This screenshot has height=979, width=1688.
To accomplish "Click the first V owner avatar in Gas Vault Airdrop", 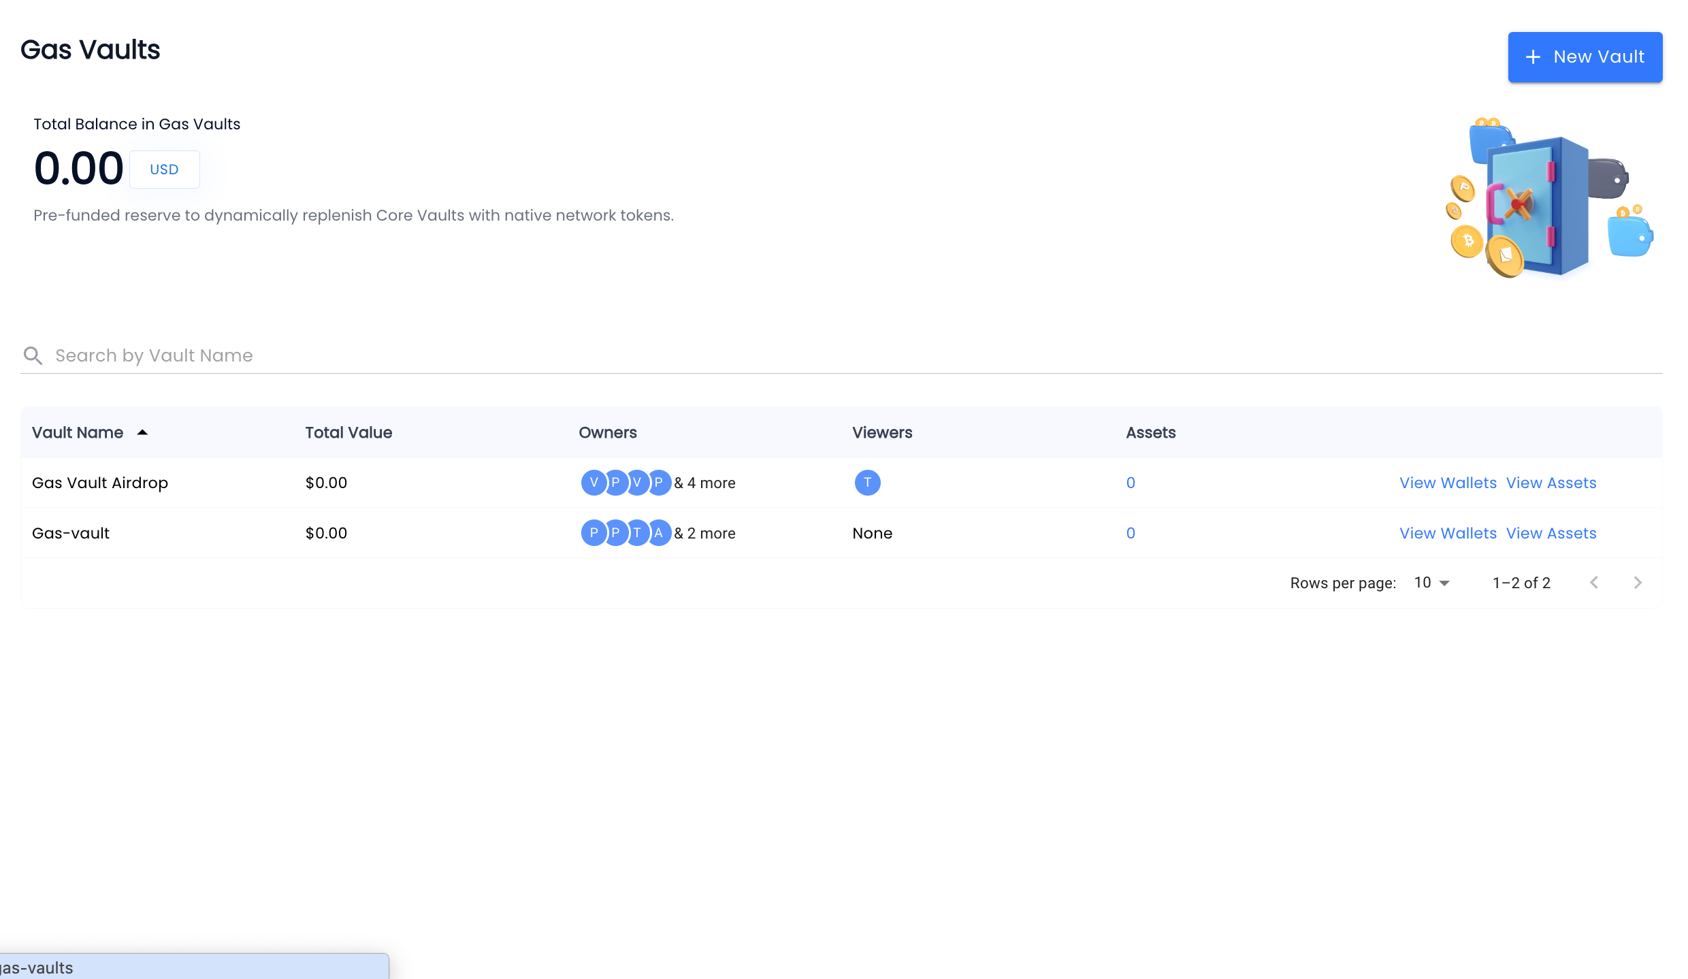I will (594, 483).
